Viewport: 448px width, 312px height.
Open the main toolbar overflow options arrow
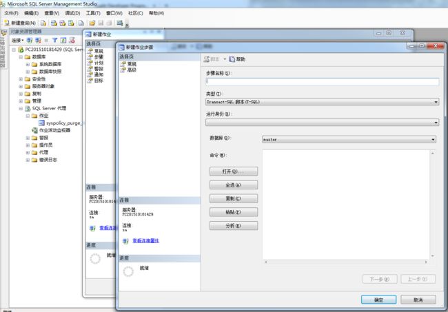127,25
